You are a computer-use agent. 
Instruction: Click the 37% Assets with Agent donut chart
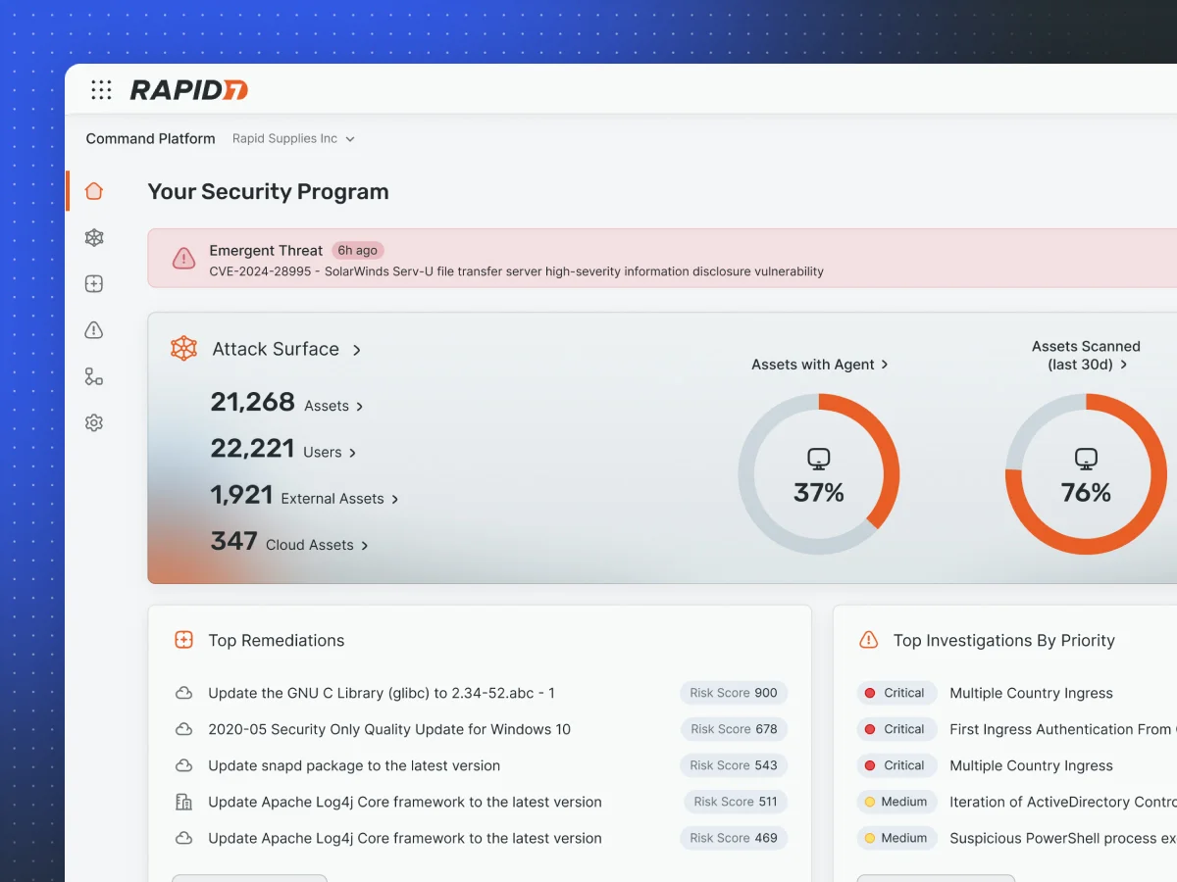coord(818,474)
